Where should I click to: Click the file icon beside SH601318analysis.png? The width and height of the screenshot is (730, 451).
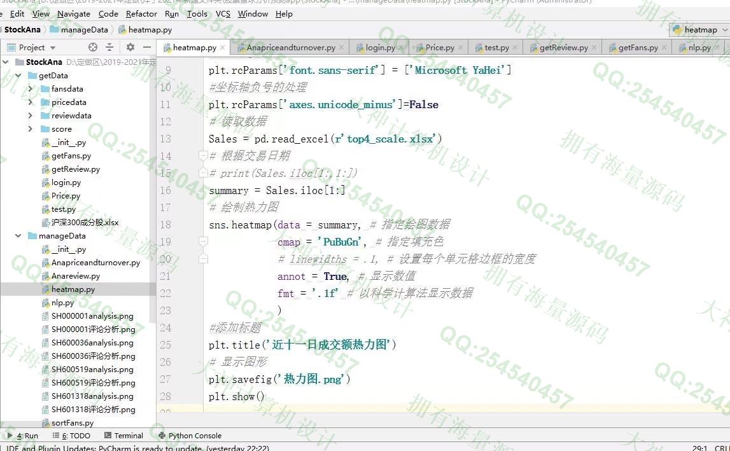pyautogui.click(x=45, y=396)
